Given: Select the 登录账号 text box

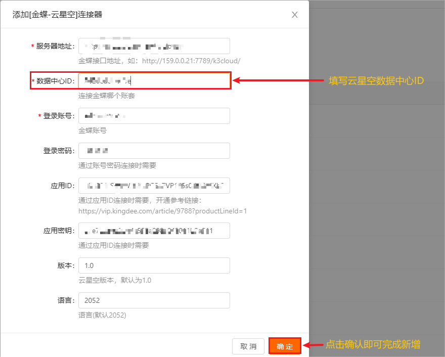Looking at the screenshot, I should (154, 116).
